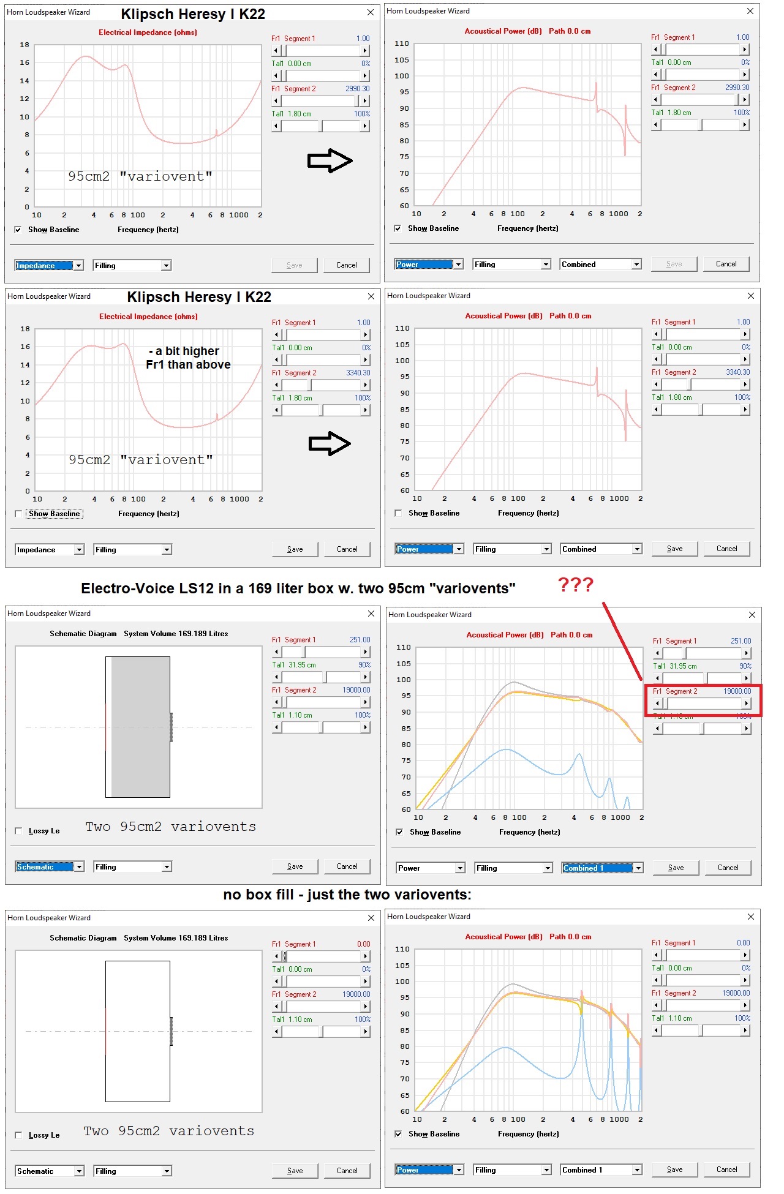Enable Show Baseline in 3340.30 impedance window

pyautogui.click(x=19, y=514)
